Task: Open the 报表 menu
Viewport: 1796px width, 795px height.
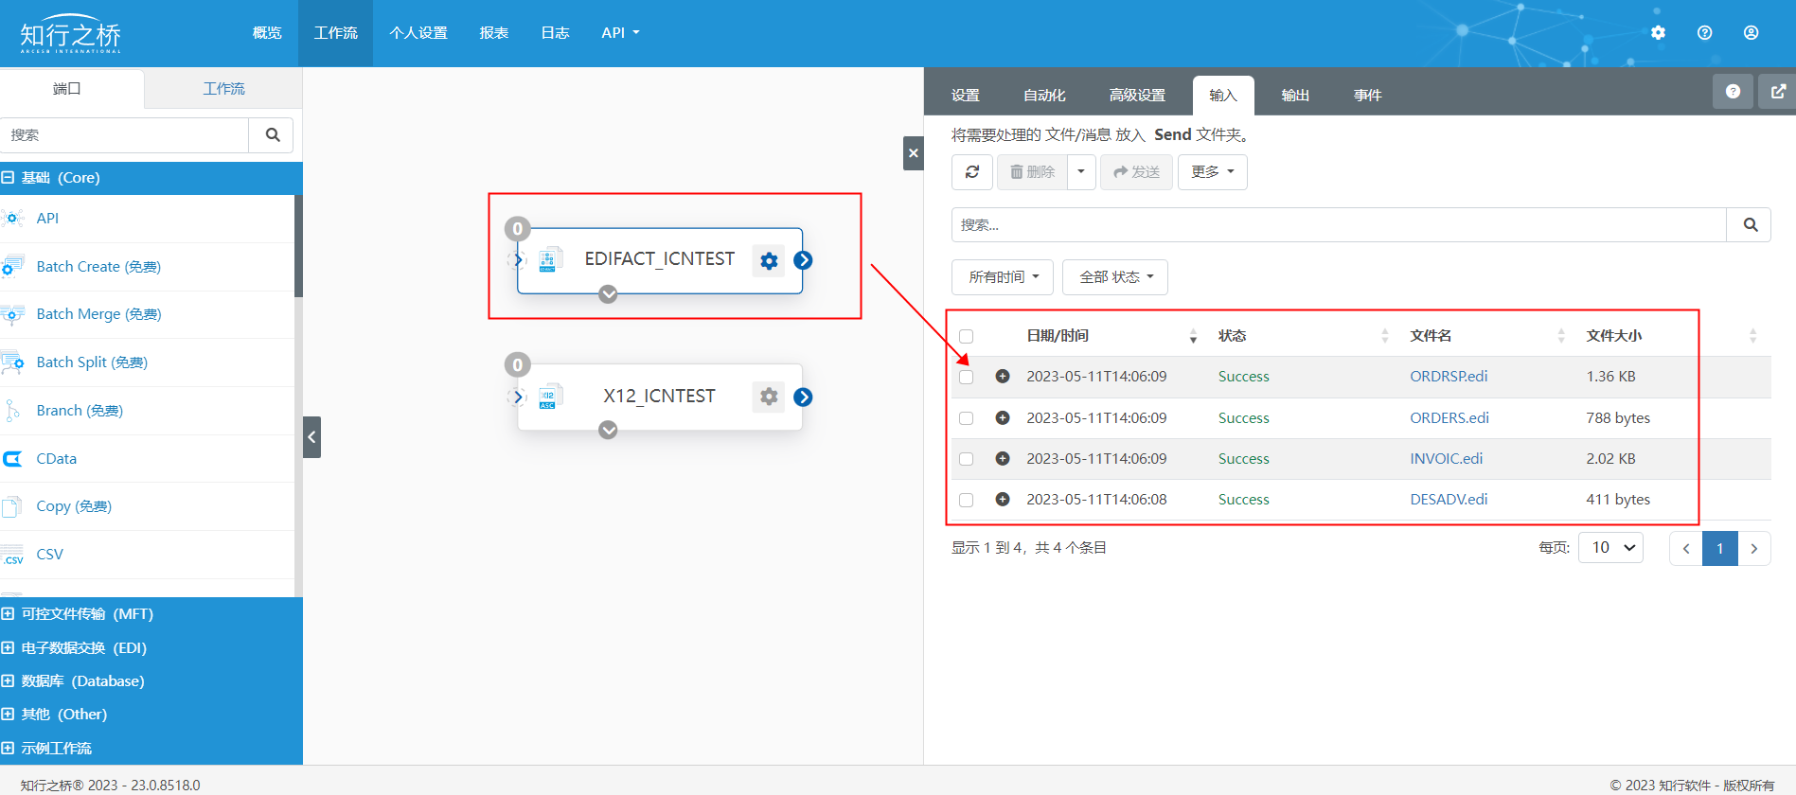Action: 494,32
